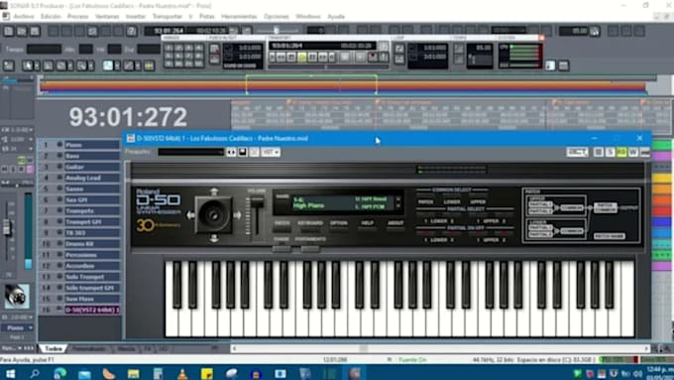Open the Edición menu
The height and width of the screenshot is (380, 674).
coord(51,16)
